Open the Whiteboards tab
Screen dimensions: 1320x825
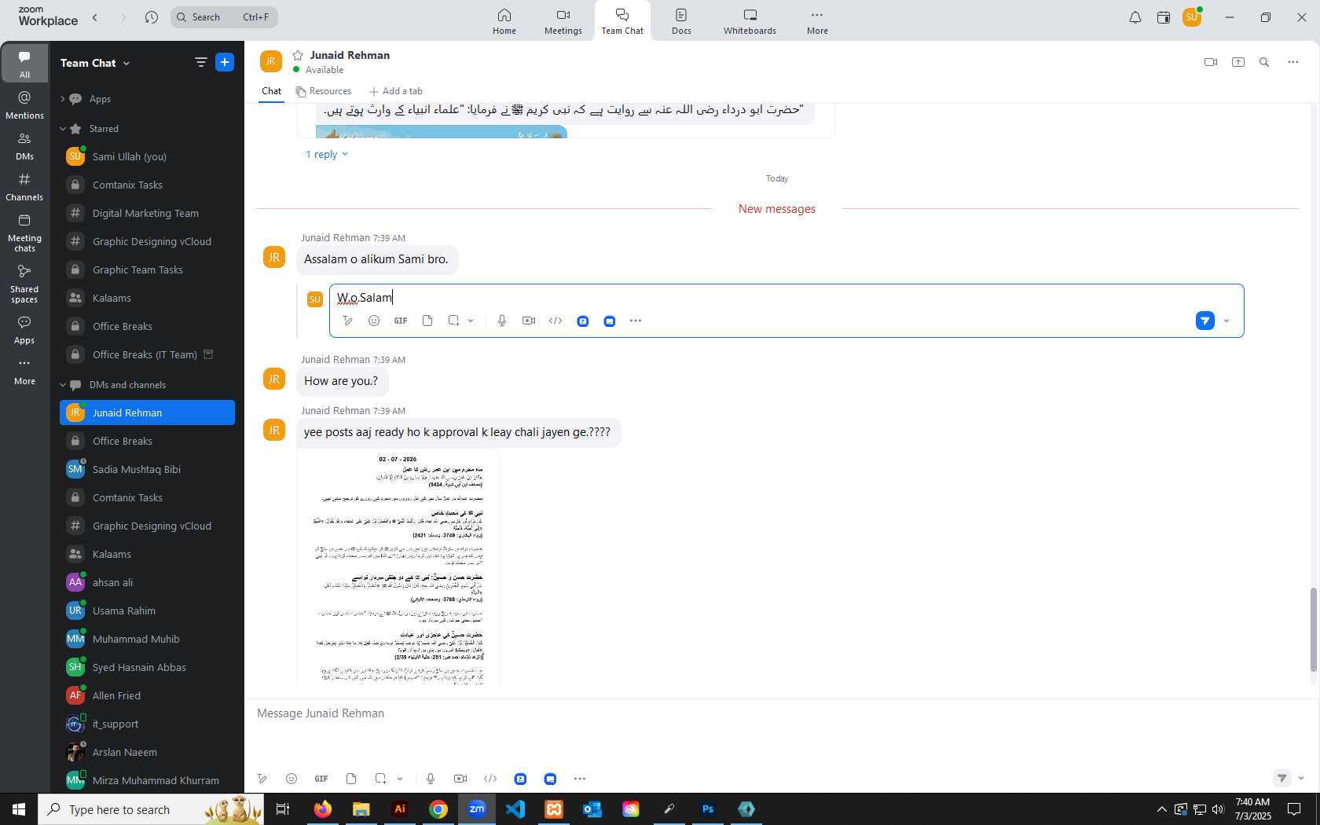(x=750, y=21)
